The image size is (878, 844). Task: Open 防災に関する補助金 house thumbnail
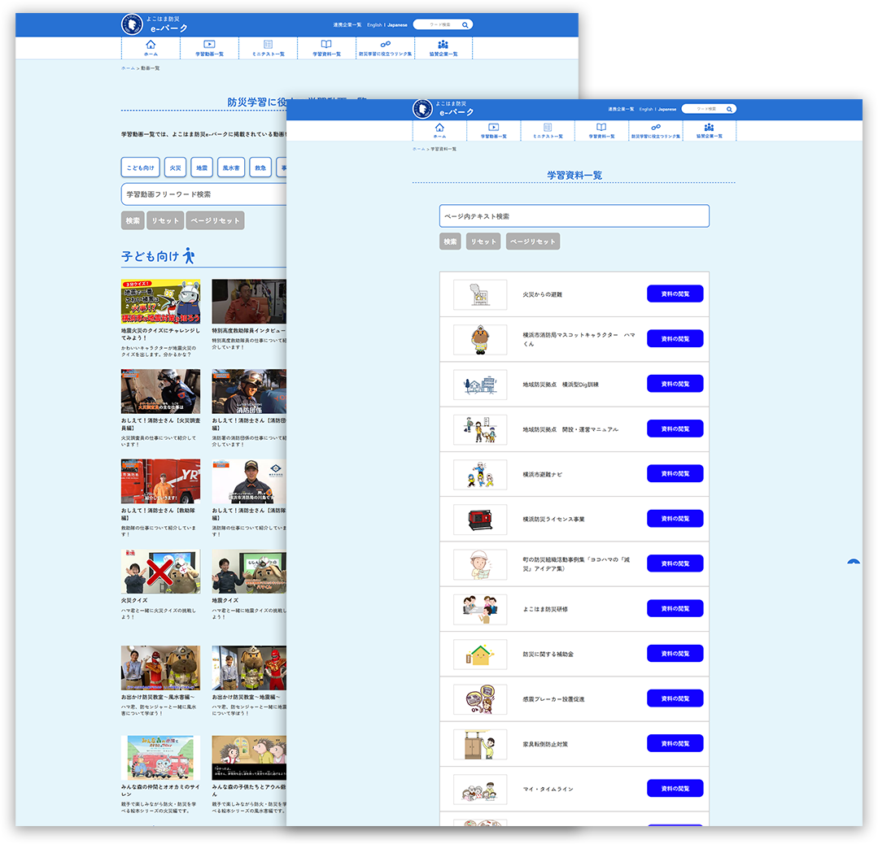[480, 655]
